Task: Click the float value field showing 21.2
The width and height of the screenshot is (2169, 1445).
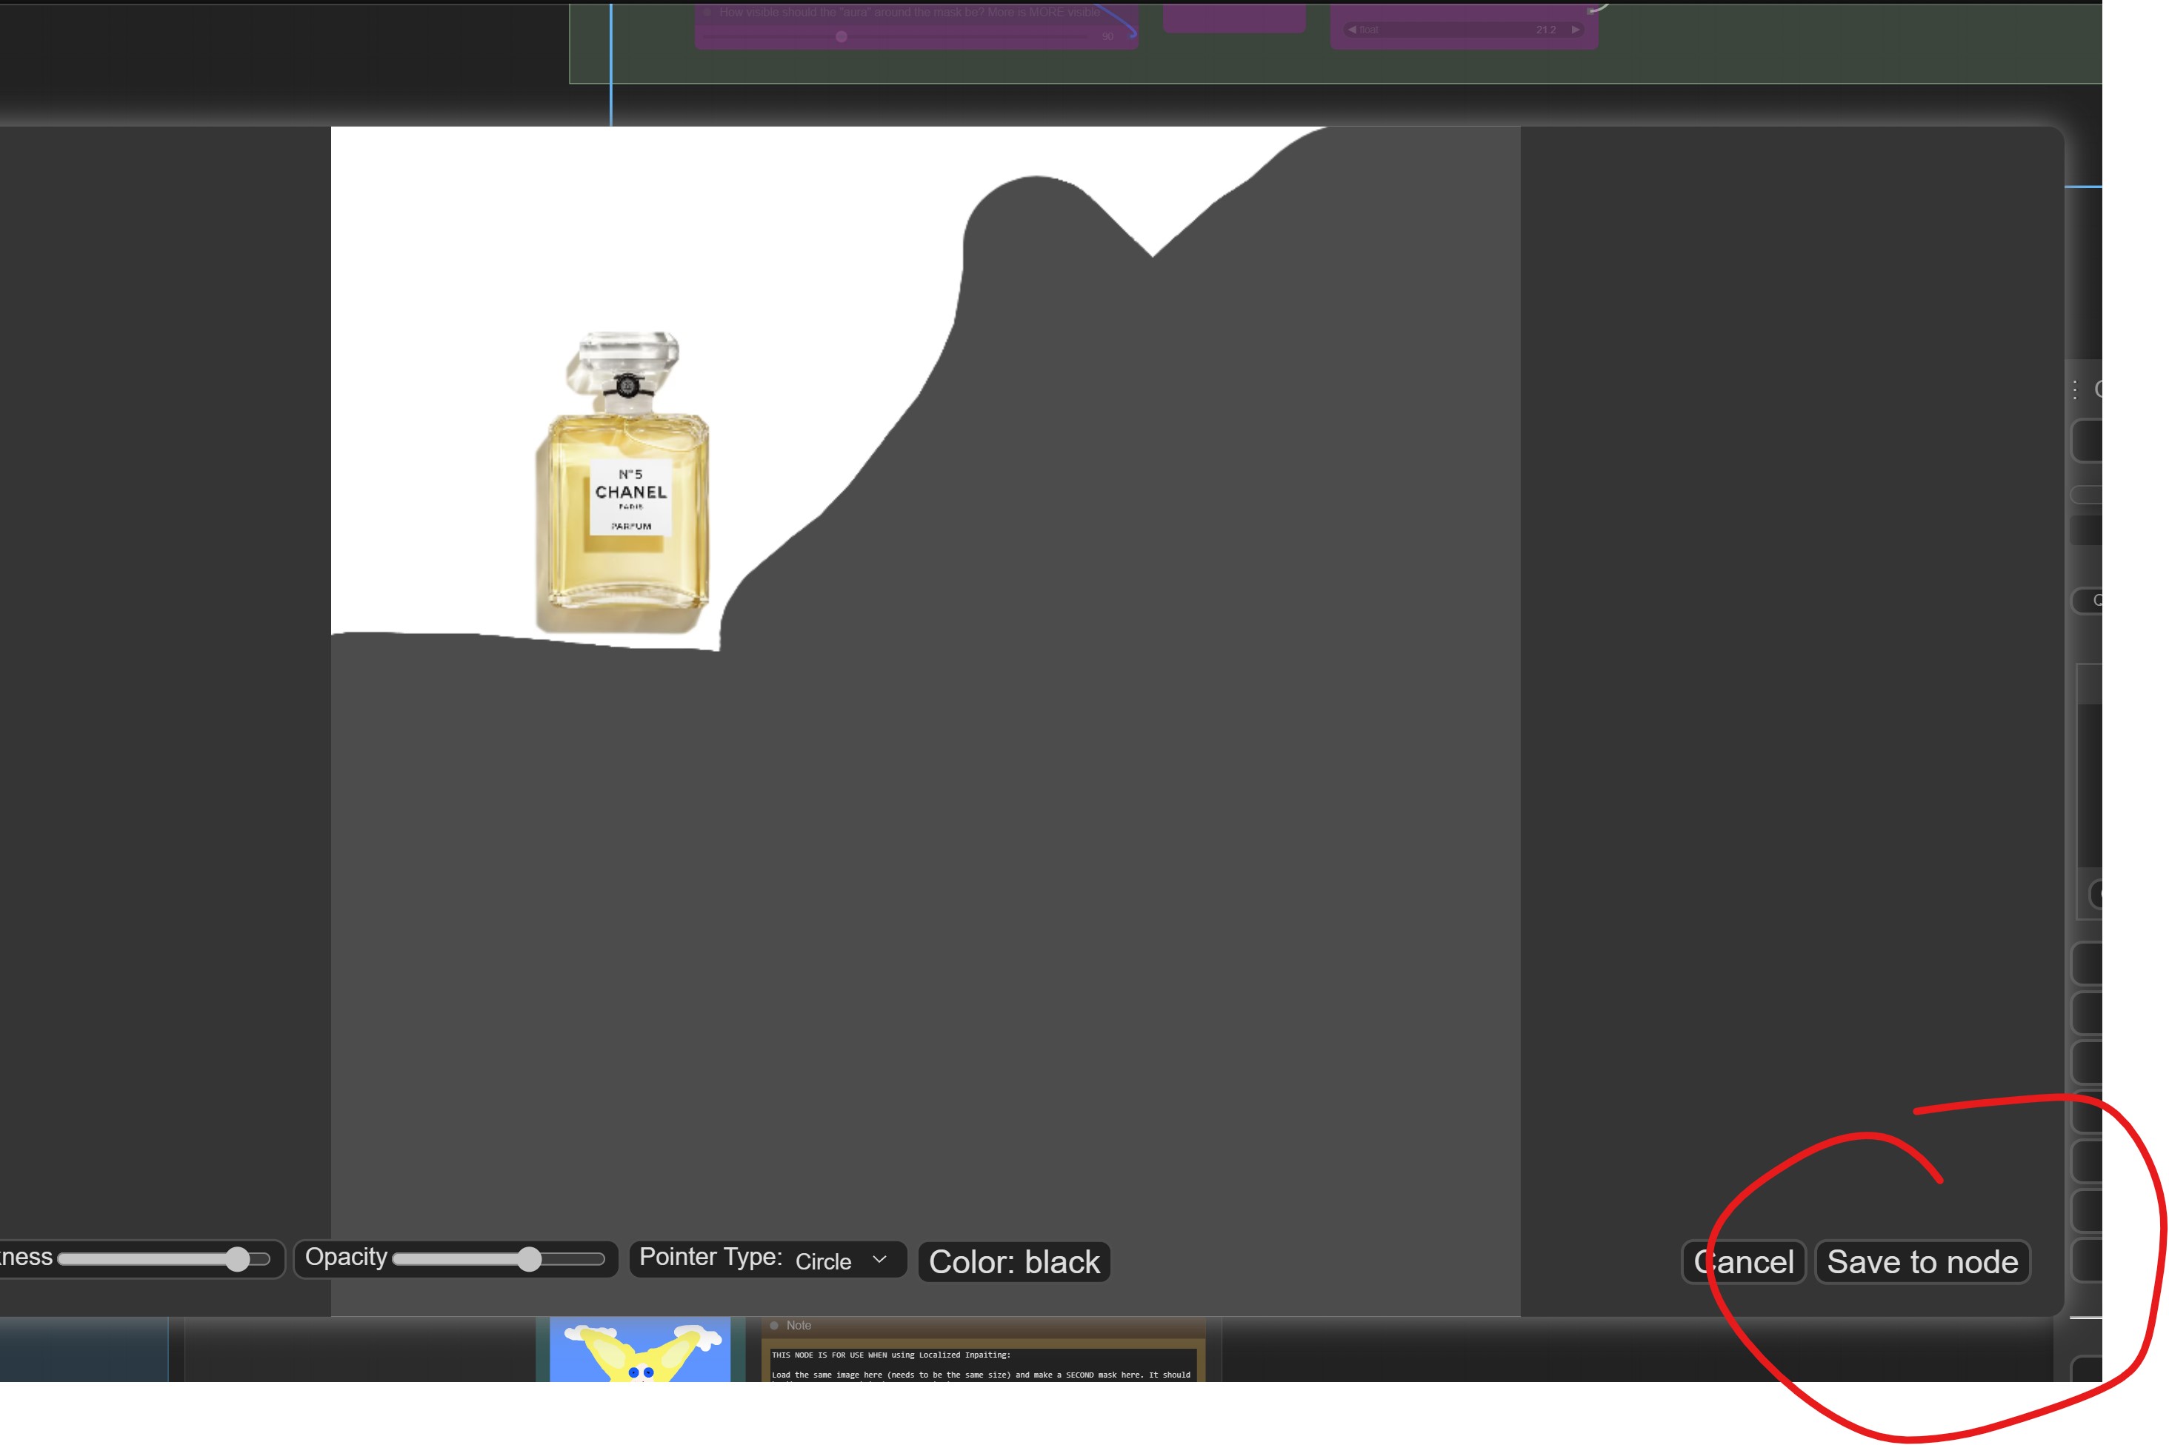Action: pyautogui.click(x=1464, y=30)
